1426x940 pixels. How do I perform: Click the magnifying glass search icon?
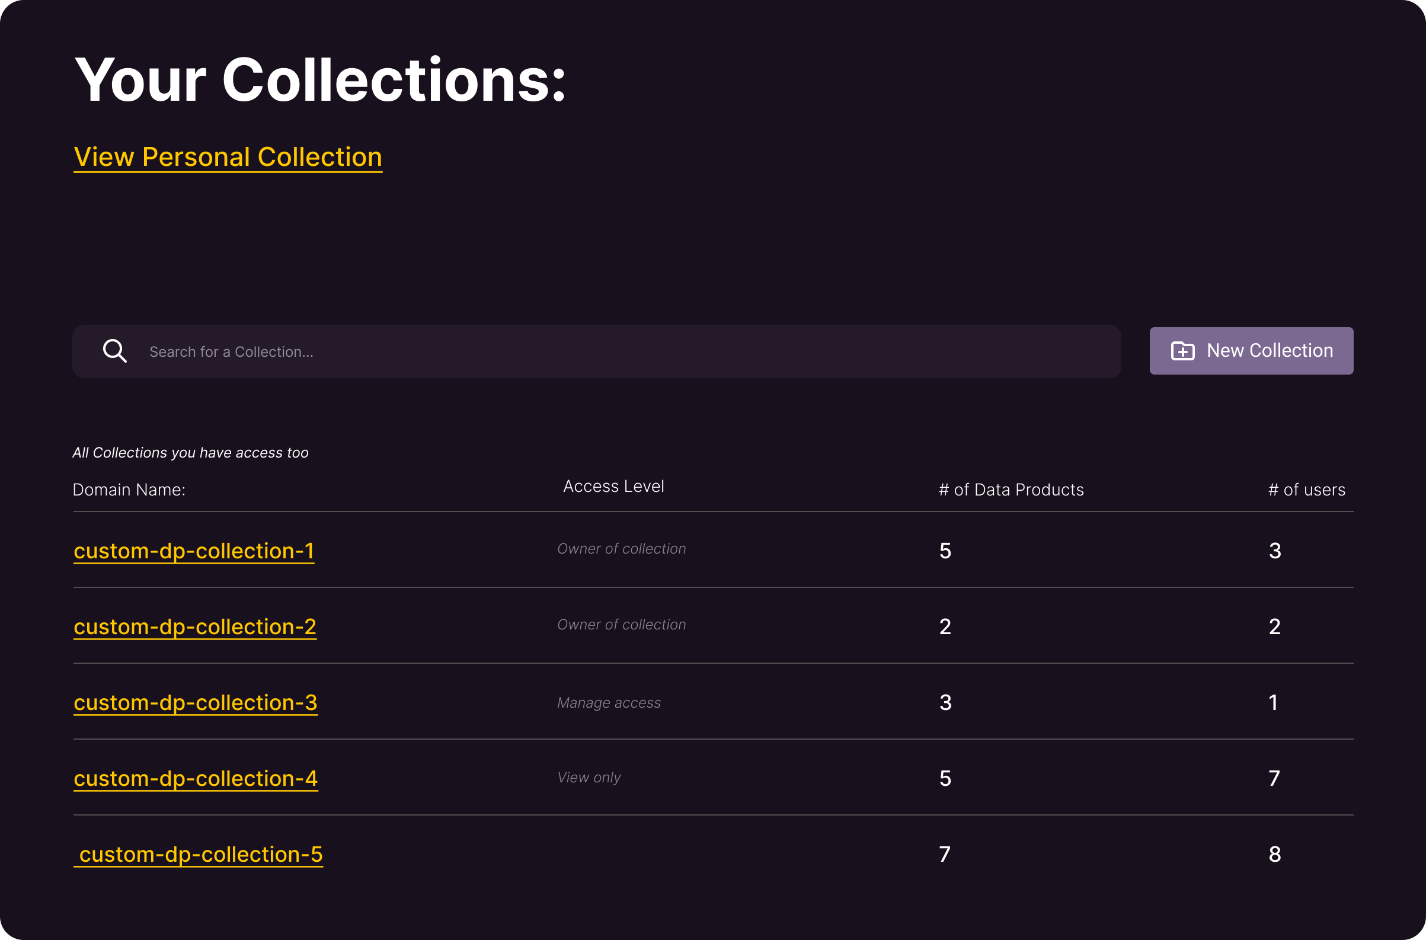(x=114, y=351)
